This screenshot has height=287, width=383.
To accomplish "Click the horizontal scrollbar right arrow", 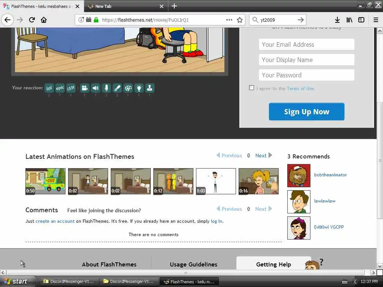I will coord(373,272).
